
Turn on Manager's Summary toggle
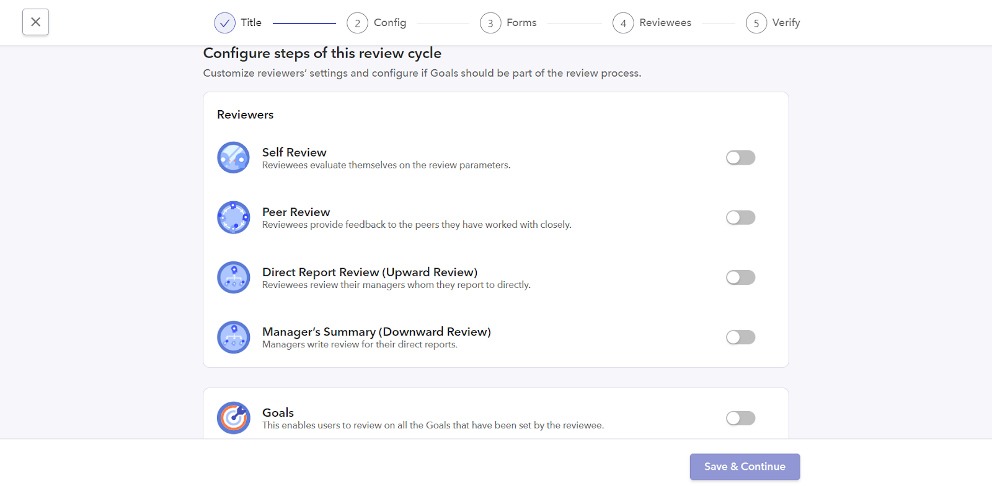741,337
